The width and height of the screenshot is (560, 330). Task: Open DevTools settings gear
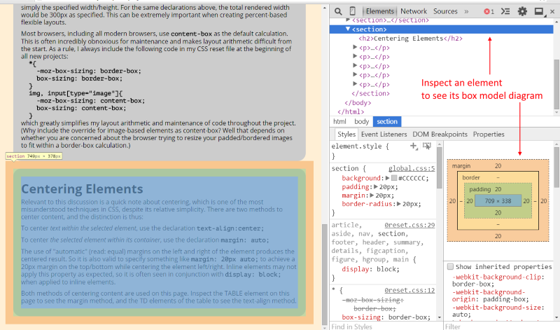coord(522,11)
